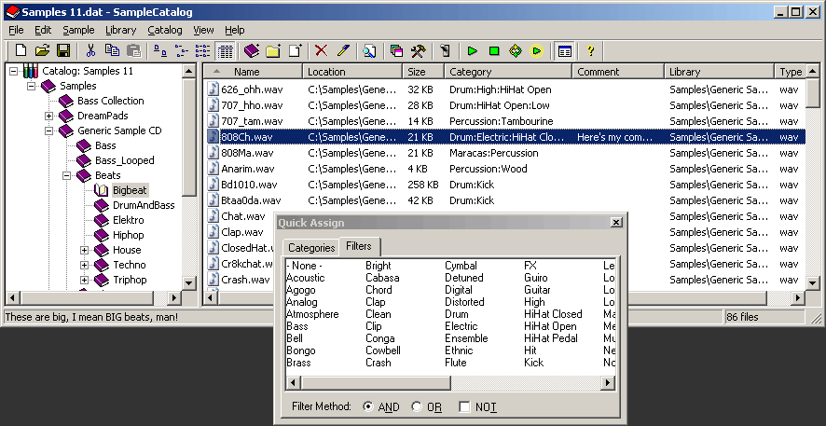Click the Open folder toolbar icon
The width and height of the screenshot is (826, 426).
(x=42, y=50)
